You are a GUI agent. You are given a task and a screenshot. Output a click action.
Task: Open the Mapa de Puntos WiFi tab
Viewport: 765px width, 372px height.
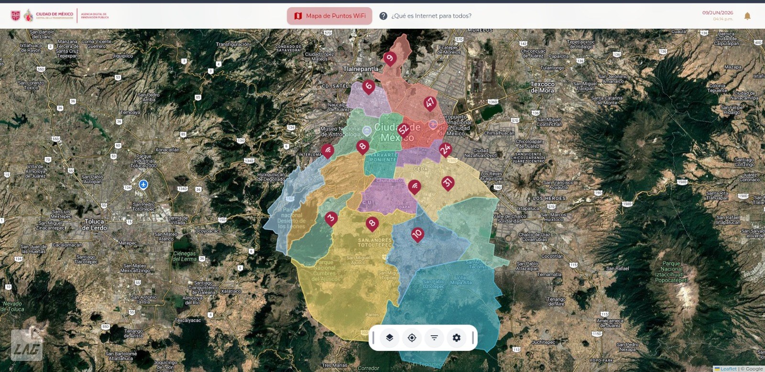tap(329, 16)
